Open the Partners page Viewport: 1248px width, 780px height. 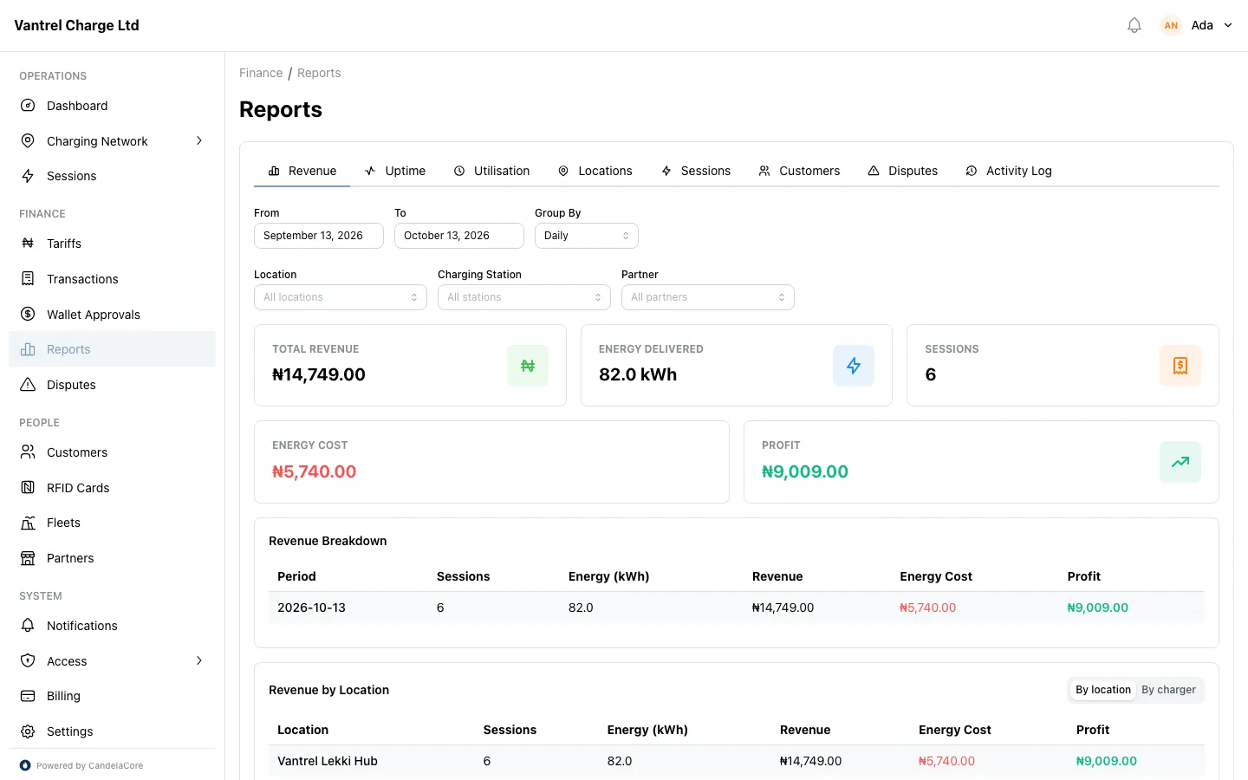(x=112, y=558)
